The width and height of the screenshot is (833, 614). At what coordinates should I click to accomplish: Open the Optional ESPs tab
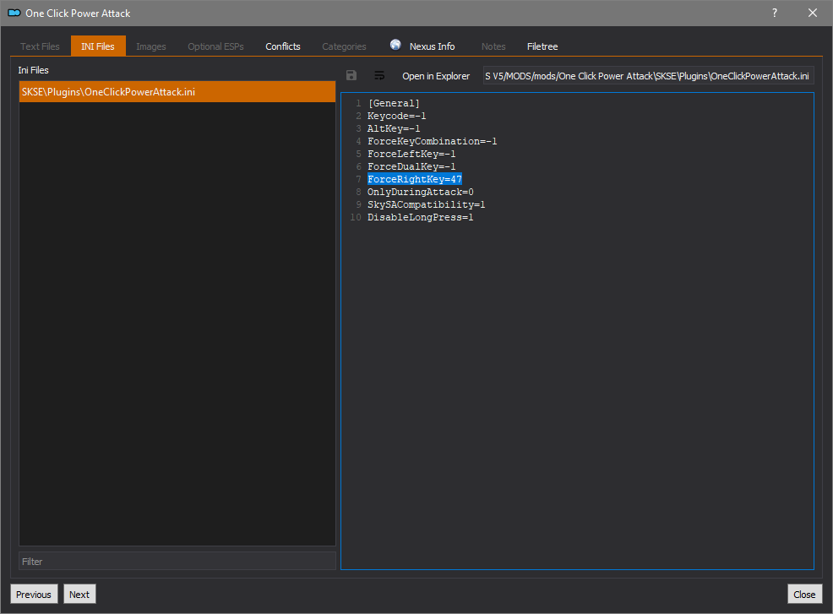pos(215,46)
